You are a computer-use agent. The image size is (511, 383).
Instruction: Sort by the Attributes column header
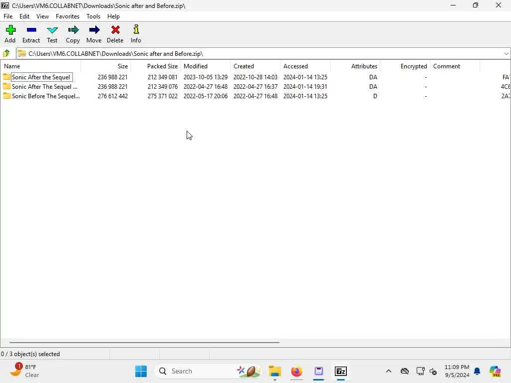[x=355, y=66]
